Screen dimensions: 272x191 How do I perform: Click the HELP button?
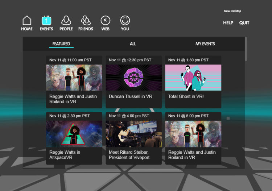point(228,23)
